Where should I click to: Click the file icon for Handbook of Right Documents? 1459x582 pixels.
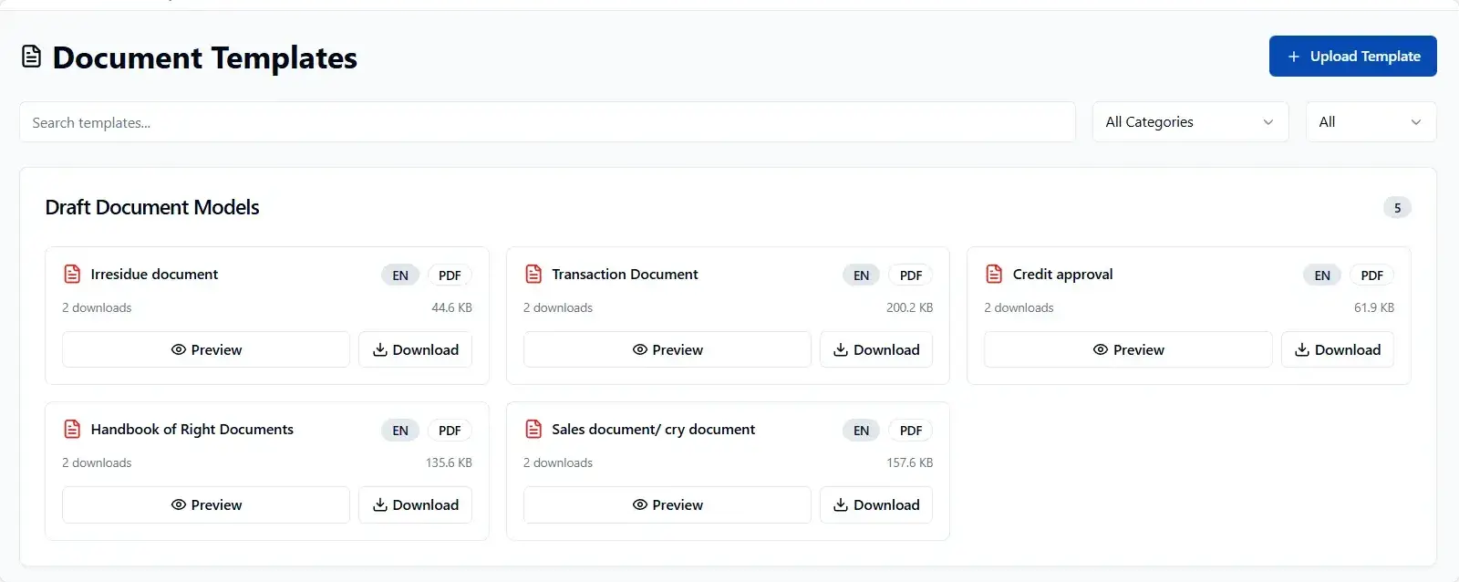pyautogui.click(x=72, y=430)
